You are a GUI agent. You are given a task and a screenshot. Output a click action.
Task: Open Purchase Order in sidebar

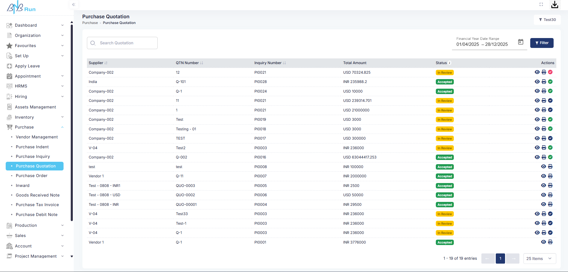point(31,176)
